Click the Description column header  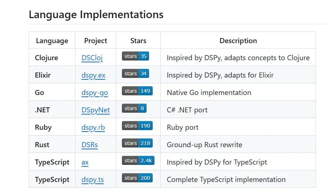point(238,41)
